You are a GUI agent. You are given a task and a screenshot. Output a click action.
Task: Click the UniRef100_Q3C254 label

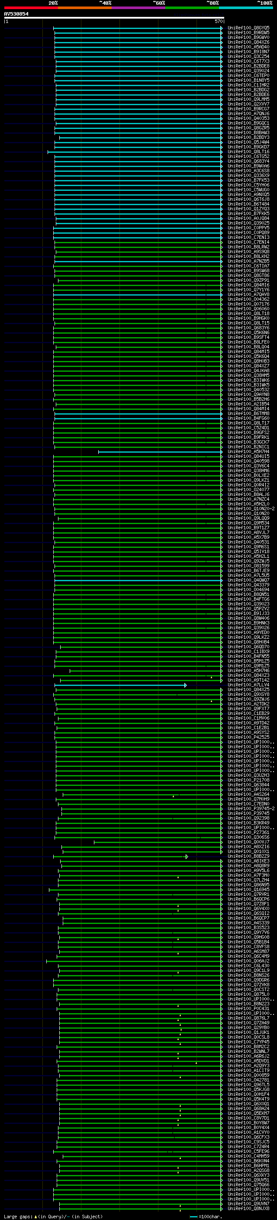pos(248,56)
